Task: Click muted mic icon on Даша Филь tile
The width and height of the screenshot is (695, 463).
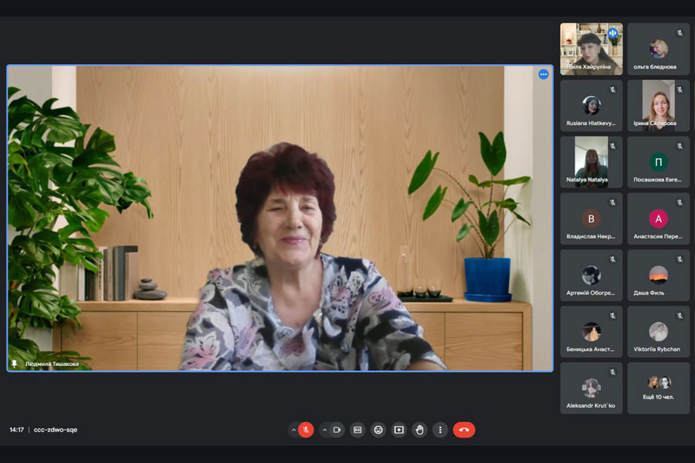Action: pyautogui.click(x=680, y=259)
